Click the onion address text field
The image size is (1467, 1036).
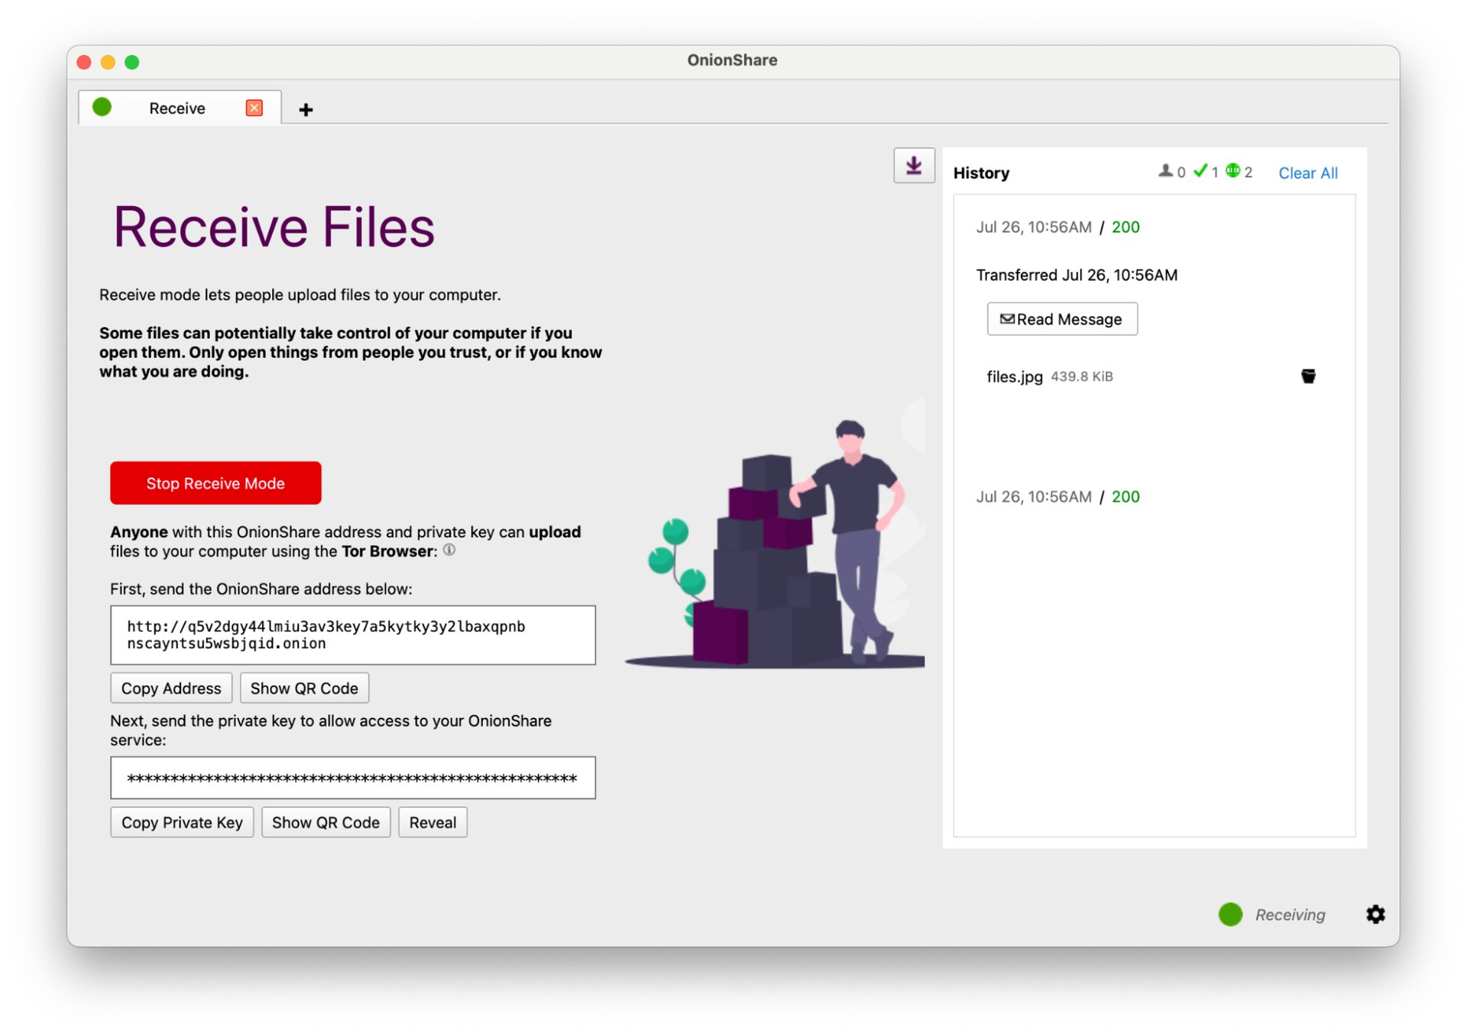pos(353,634)
